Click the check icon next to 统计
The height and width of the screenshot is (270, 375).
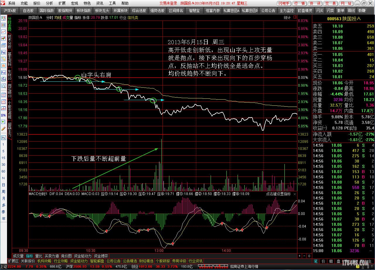[294, 18]
